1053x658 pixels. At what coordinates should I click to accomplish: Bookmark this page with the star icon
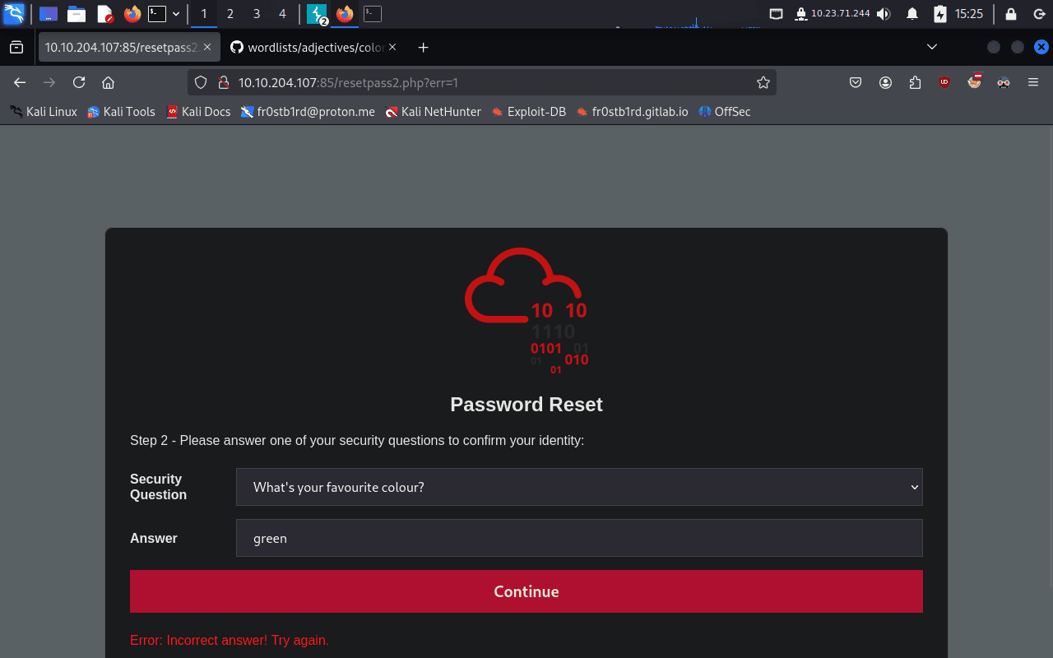763,82
